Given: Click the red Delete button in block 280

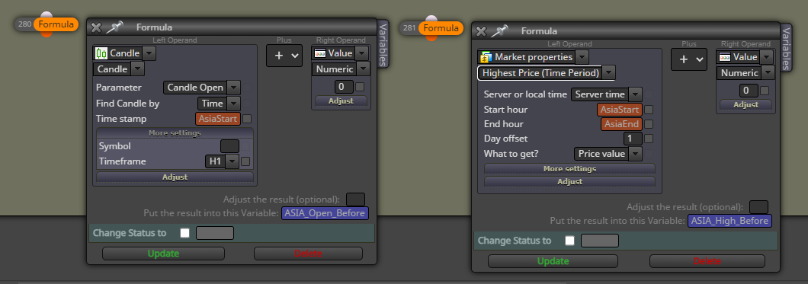Looking at the screenshot, I should [x=308, y=254].
